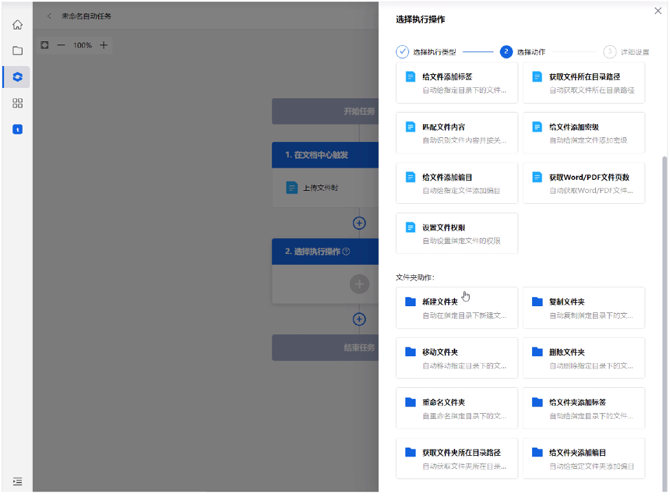Zoom out with the minus button

[x=61, y=45]
